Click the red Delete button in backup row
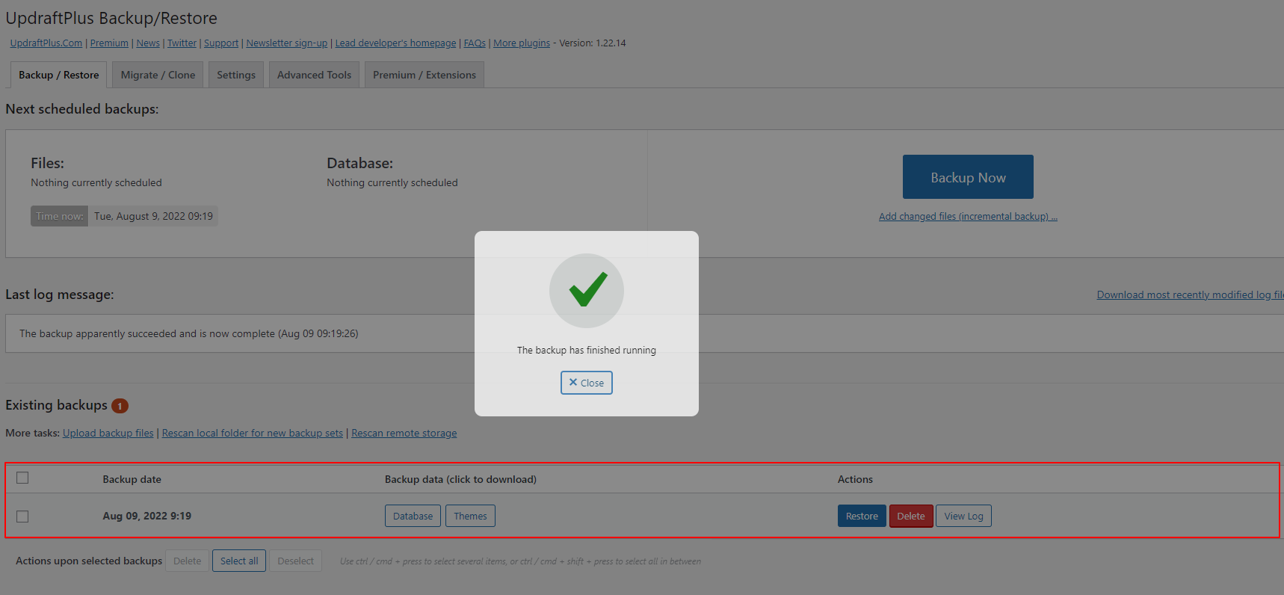1284x595 pixels. pos(911,516)
